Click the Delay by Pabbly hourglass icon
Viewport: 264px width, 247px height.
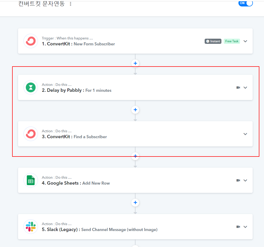[31, 87]
